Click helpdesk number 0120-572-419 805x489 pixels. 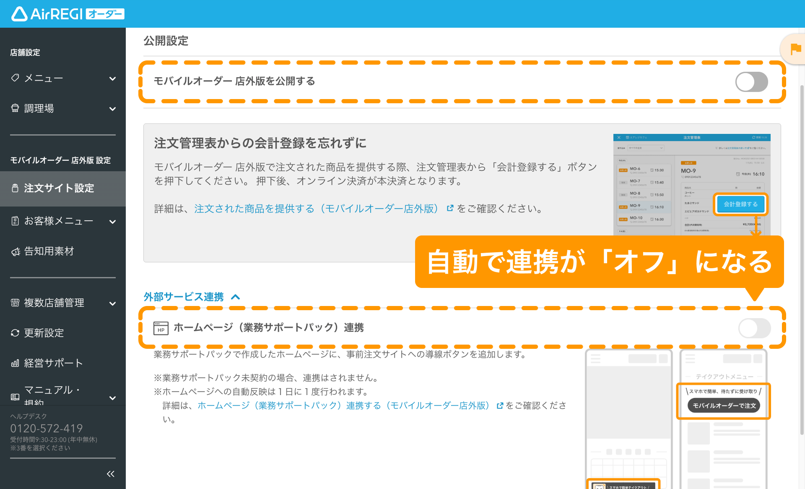47,429
